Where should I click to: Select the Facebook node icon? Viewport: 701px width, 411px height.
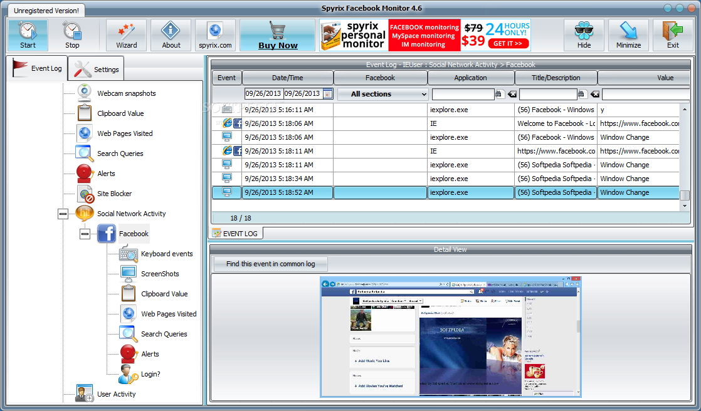107,234
